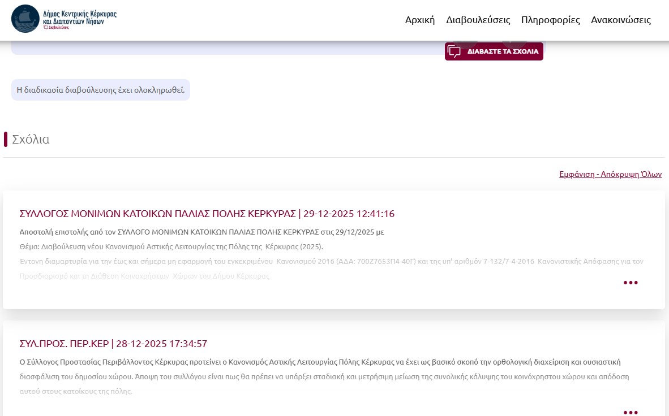Click the notice that the consultation process is completed
The image size is (669, 416).
101,90
